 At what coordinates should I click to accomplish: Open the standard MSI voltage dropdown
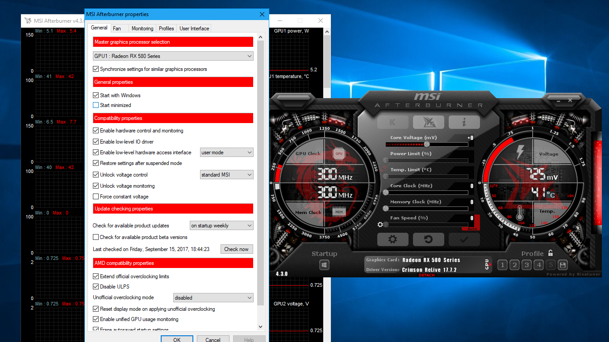[x=226, y=175]
